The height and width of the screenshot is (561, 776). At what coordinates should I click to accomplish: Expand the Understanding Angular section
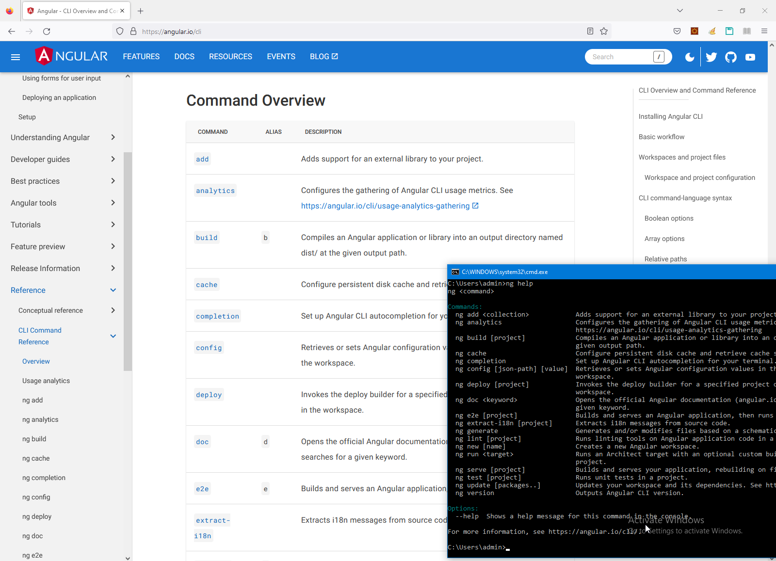pyautogui.click(x=63, y=137)
